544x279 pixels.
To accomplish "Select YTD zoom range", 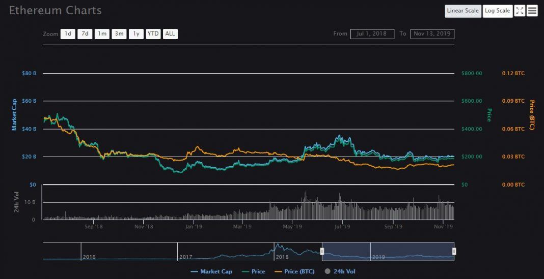I will point(153,34).
